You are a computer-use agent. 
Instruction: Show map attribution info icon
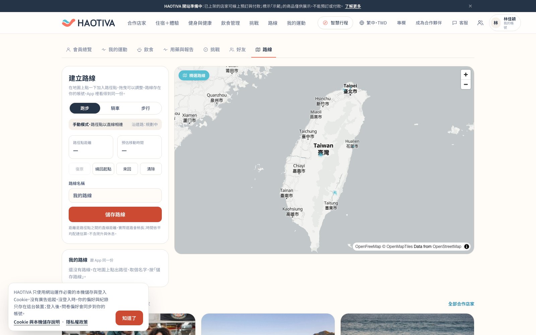[x=467, y=247]
